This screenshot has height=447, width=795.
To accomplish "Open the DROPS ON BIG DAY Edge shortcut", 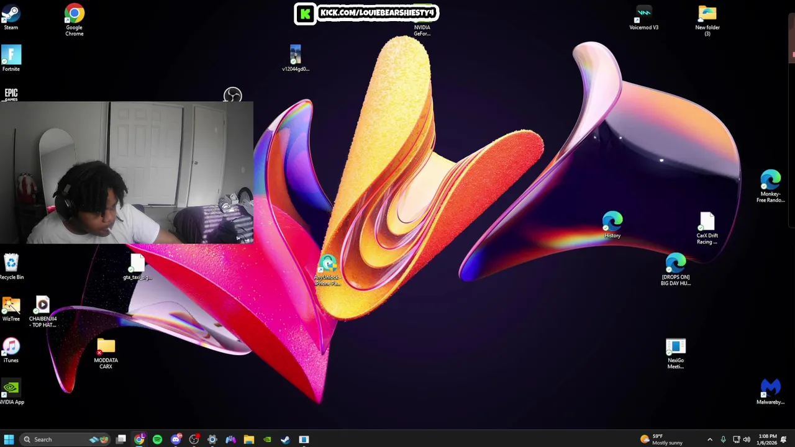I will [x=675, y=270].
